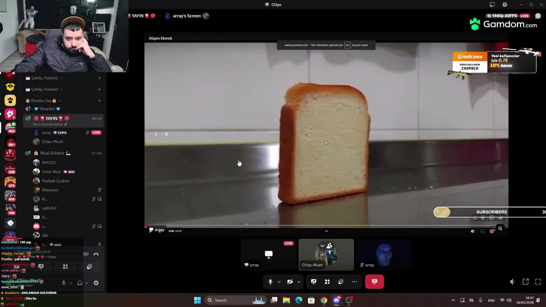Open File Explorer from taskbar
This screenshot has width=546, height=307.
(286, 300)
